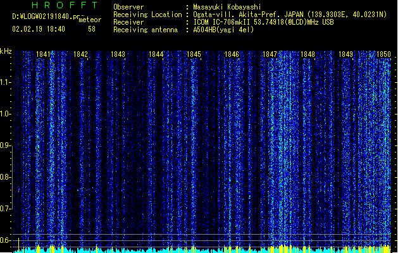Click the 0.6 kHz axis tick label
Screen dimensions: 398x253
pos(5,240)
